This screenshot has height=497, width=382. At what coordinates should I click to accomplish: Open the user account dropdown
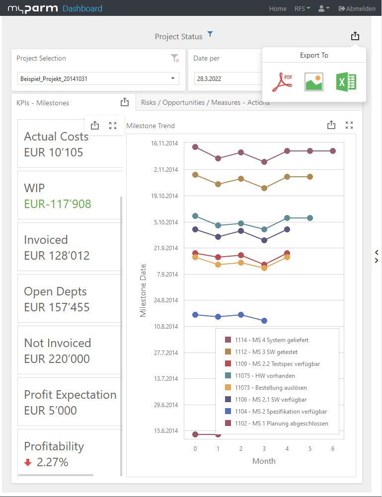pos(324,8)
